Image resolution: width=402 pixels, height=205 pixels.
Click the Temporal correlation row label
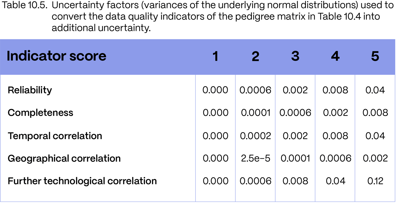click(x=55, y=136)
